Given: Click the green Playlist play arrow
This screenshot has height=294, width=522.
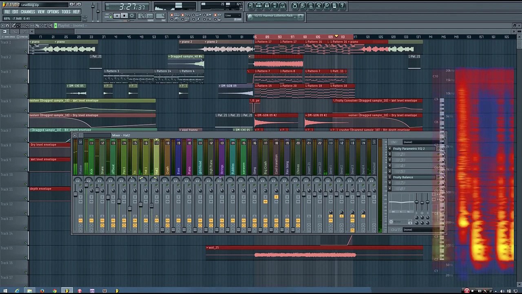Looking at the screenshot, I should click(x=55, y=25).
